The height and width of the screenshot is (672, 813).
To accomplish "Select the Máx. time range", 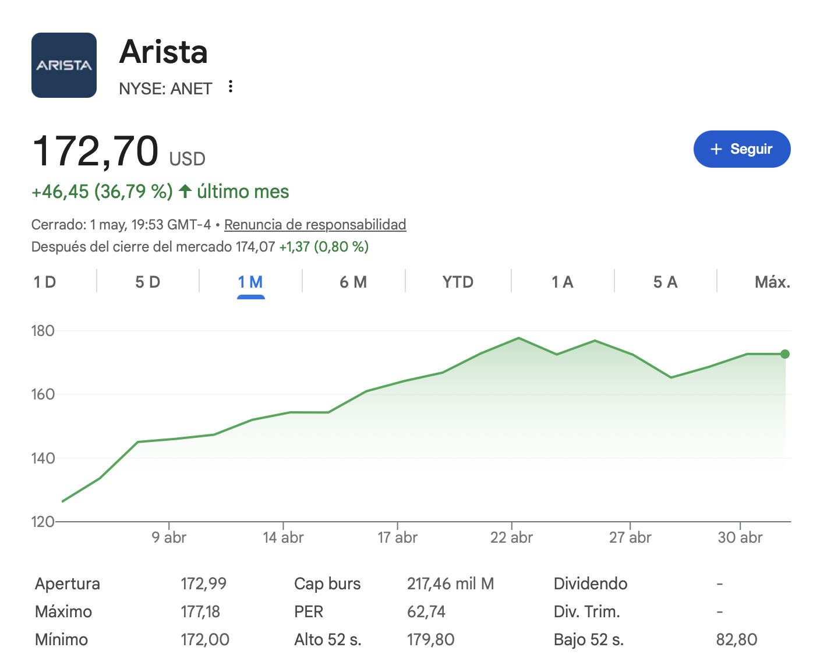I will [x=772, y=282].
